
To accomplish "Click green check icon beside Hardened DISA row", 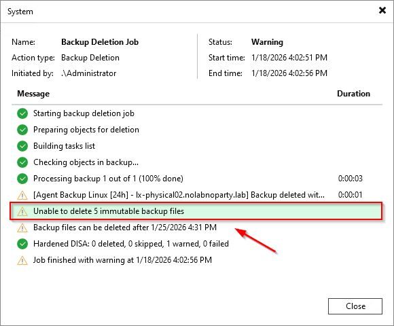I will click(x=22, y=244).
